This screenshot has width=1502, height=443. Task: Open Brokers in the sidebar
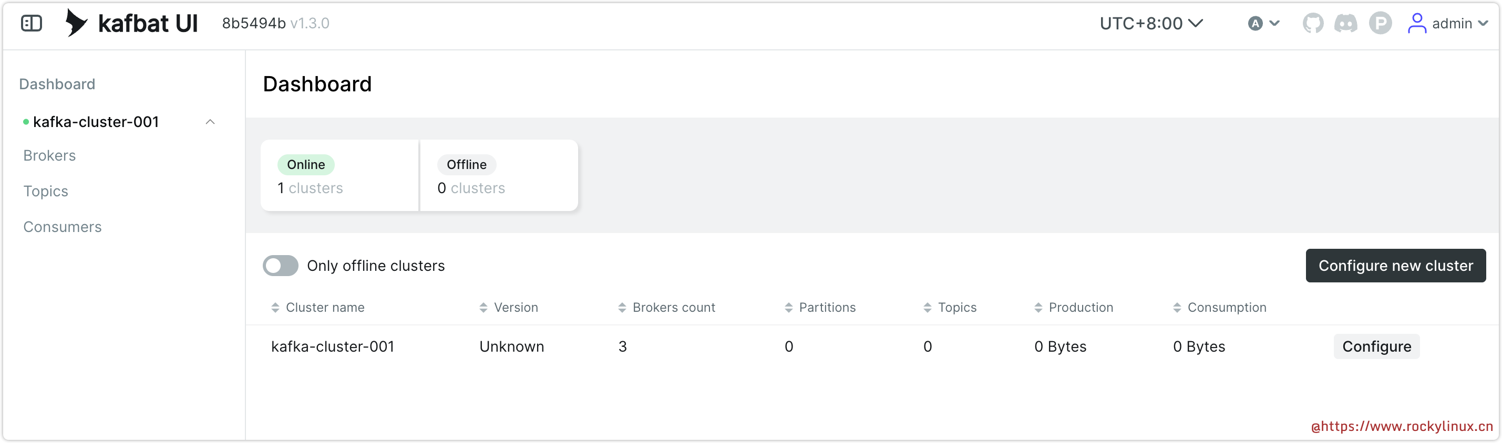pos(49,155)
